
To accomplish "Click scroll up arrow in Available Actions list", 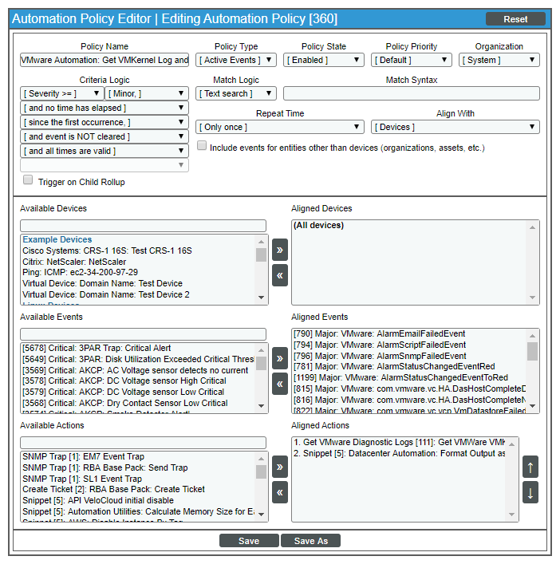I will coord(261,459).
